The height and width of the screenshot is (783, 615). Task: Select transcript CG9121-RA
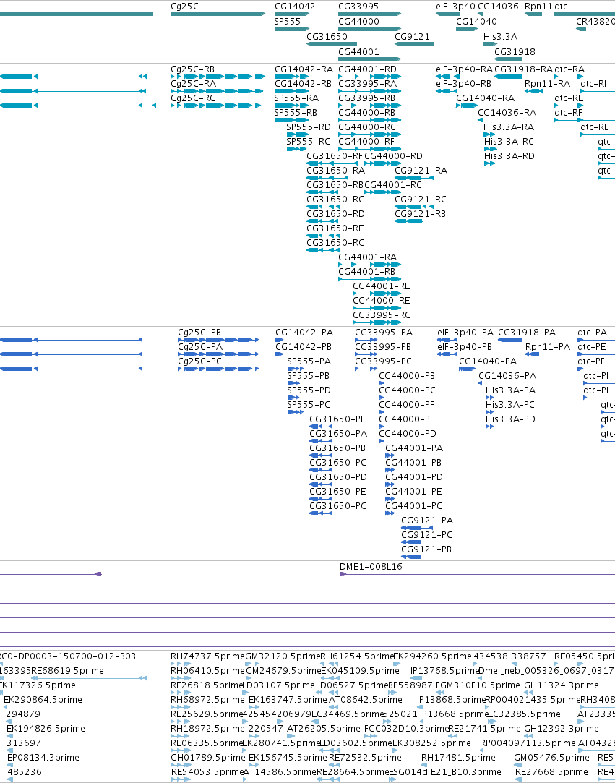coord(421,171)
